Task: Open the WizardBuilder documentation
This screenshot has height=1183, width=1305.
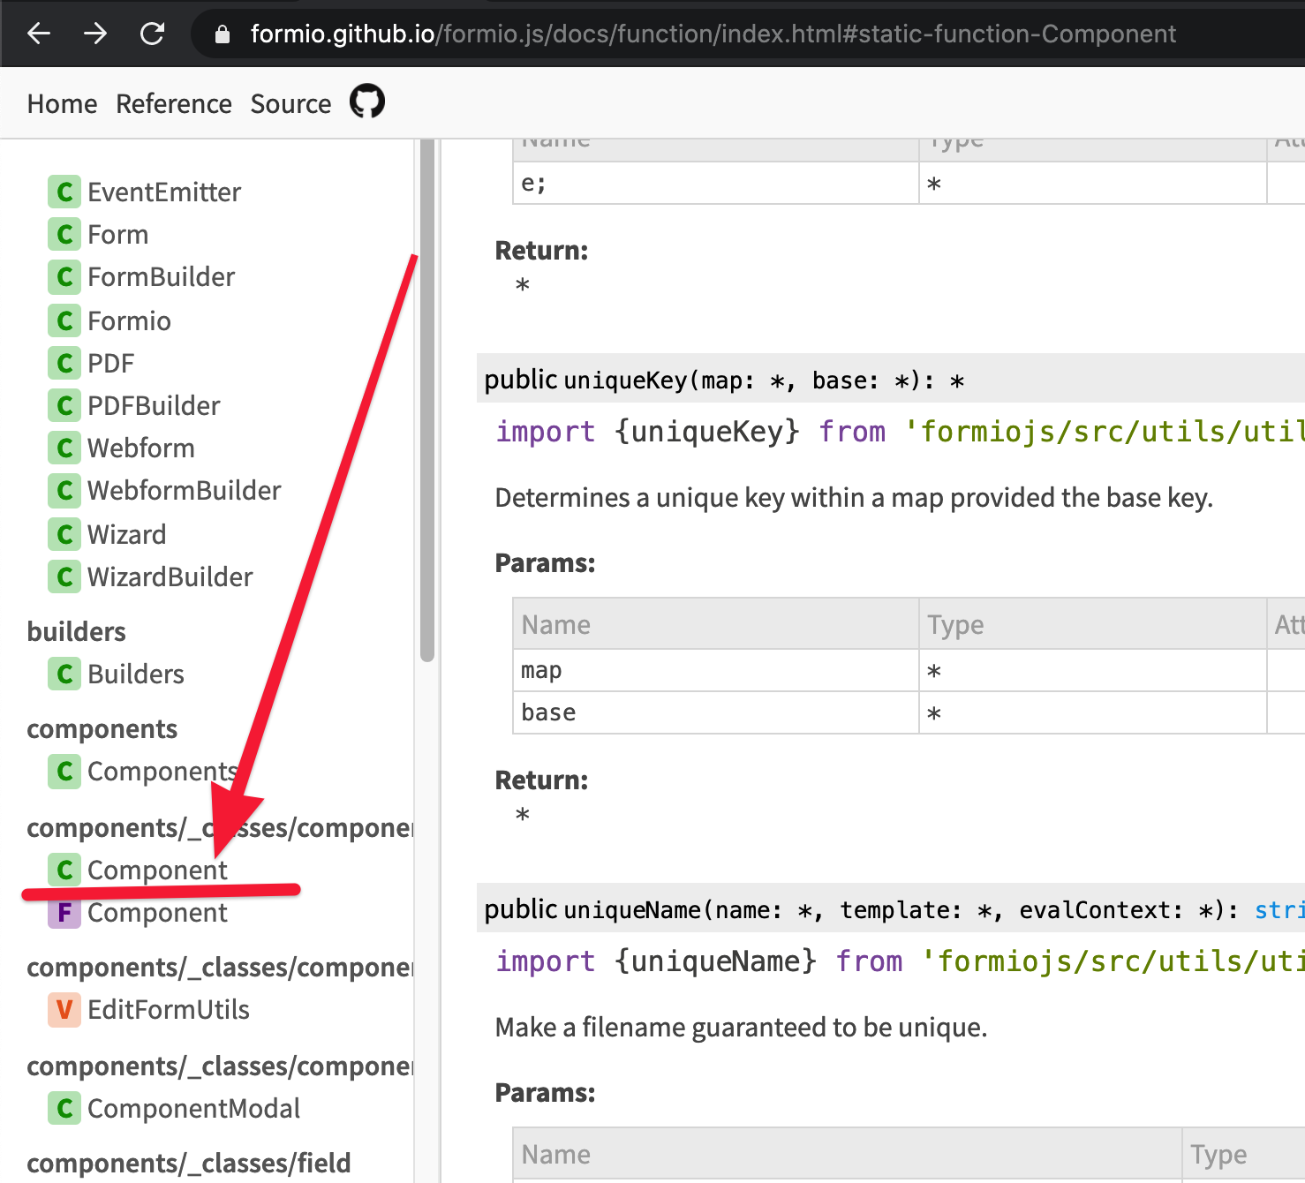Action: [x=170, y=576]
